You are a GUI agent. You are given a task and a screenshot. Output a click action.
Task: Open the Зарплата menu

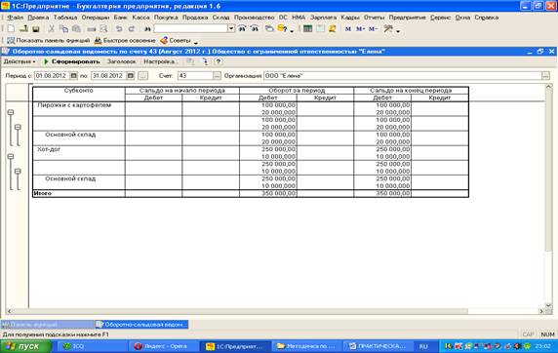coord(323,18)
